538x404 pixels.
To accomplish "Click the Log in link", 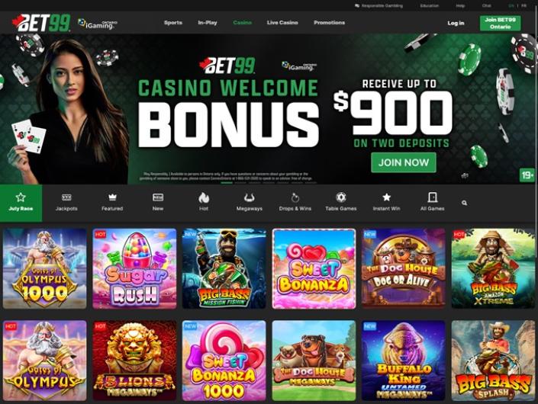I will point(456,23).
